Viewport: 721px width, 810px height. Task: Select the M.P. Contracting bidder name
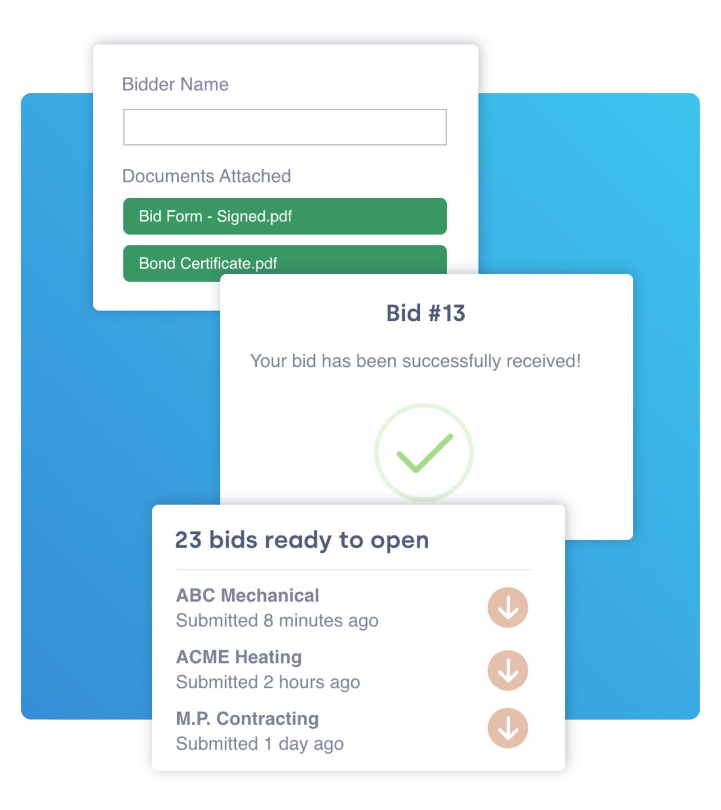point(247,719)
